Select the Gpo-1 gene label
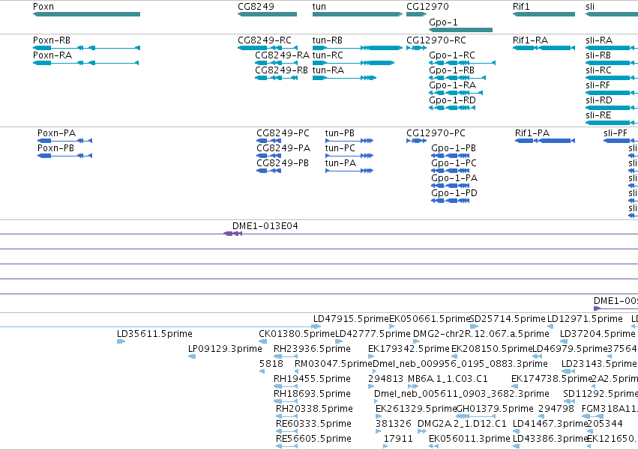638x450 pixels. point(444,22)
